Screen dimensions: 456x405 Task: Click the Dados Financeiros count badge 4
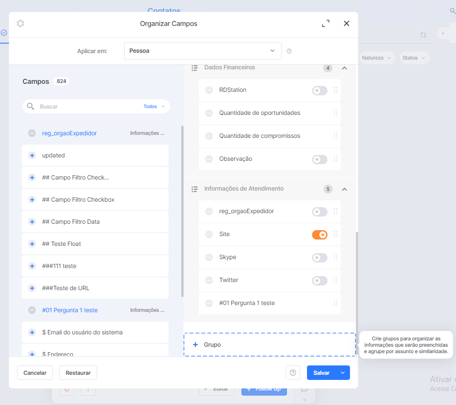pyautogui.click(x=328, y=68)
